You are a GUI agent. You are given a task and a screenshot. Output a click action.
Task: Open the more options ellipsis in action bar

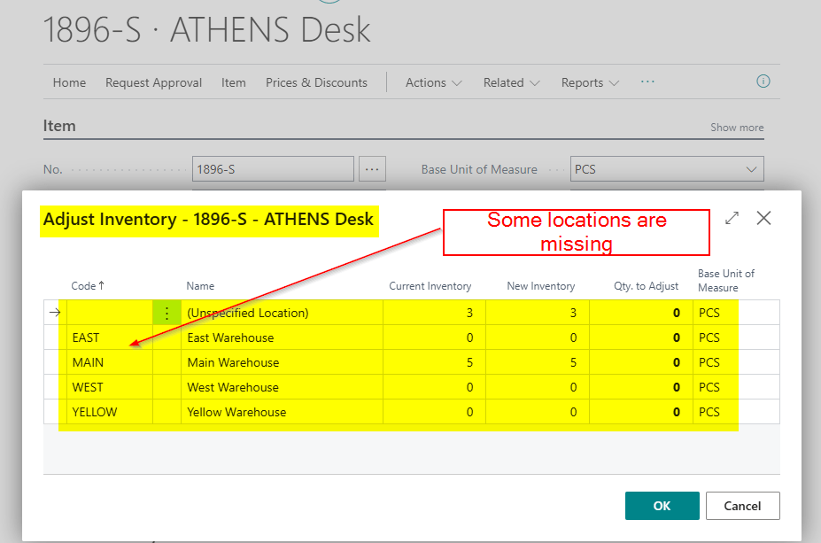(x=647, y=81)
